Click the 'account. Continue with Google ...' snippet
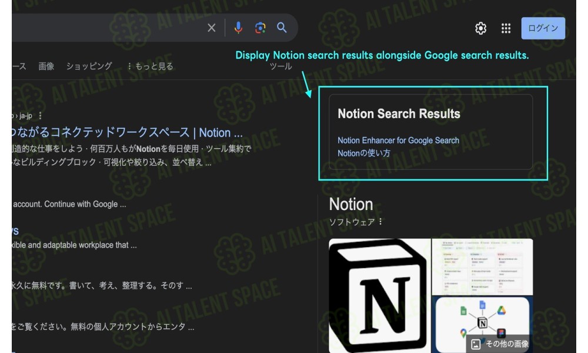Screen dimensions: 588x353 pos(69,204)
